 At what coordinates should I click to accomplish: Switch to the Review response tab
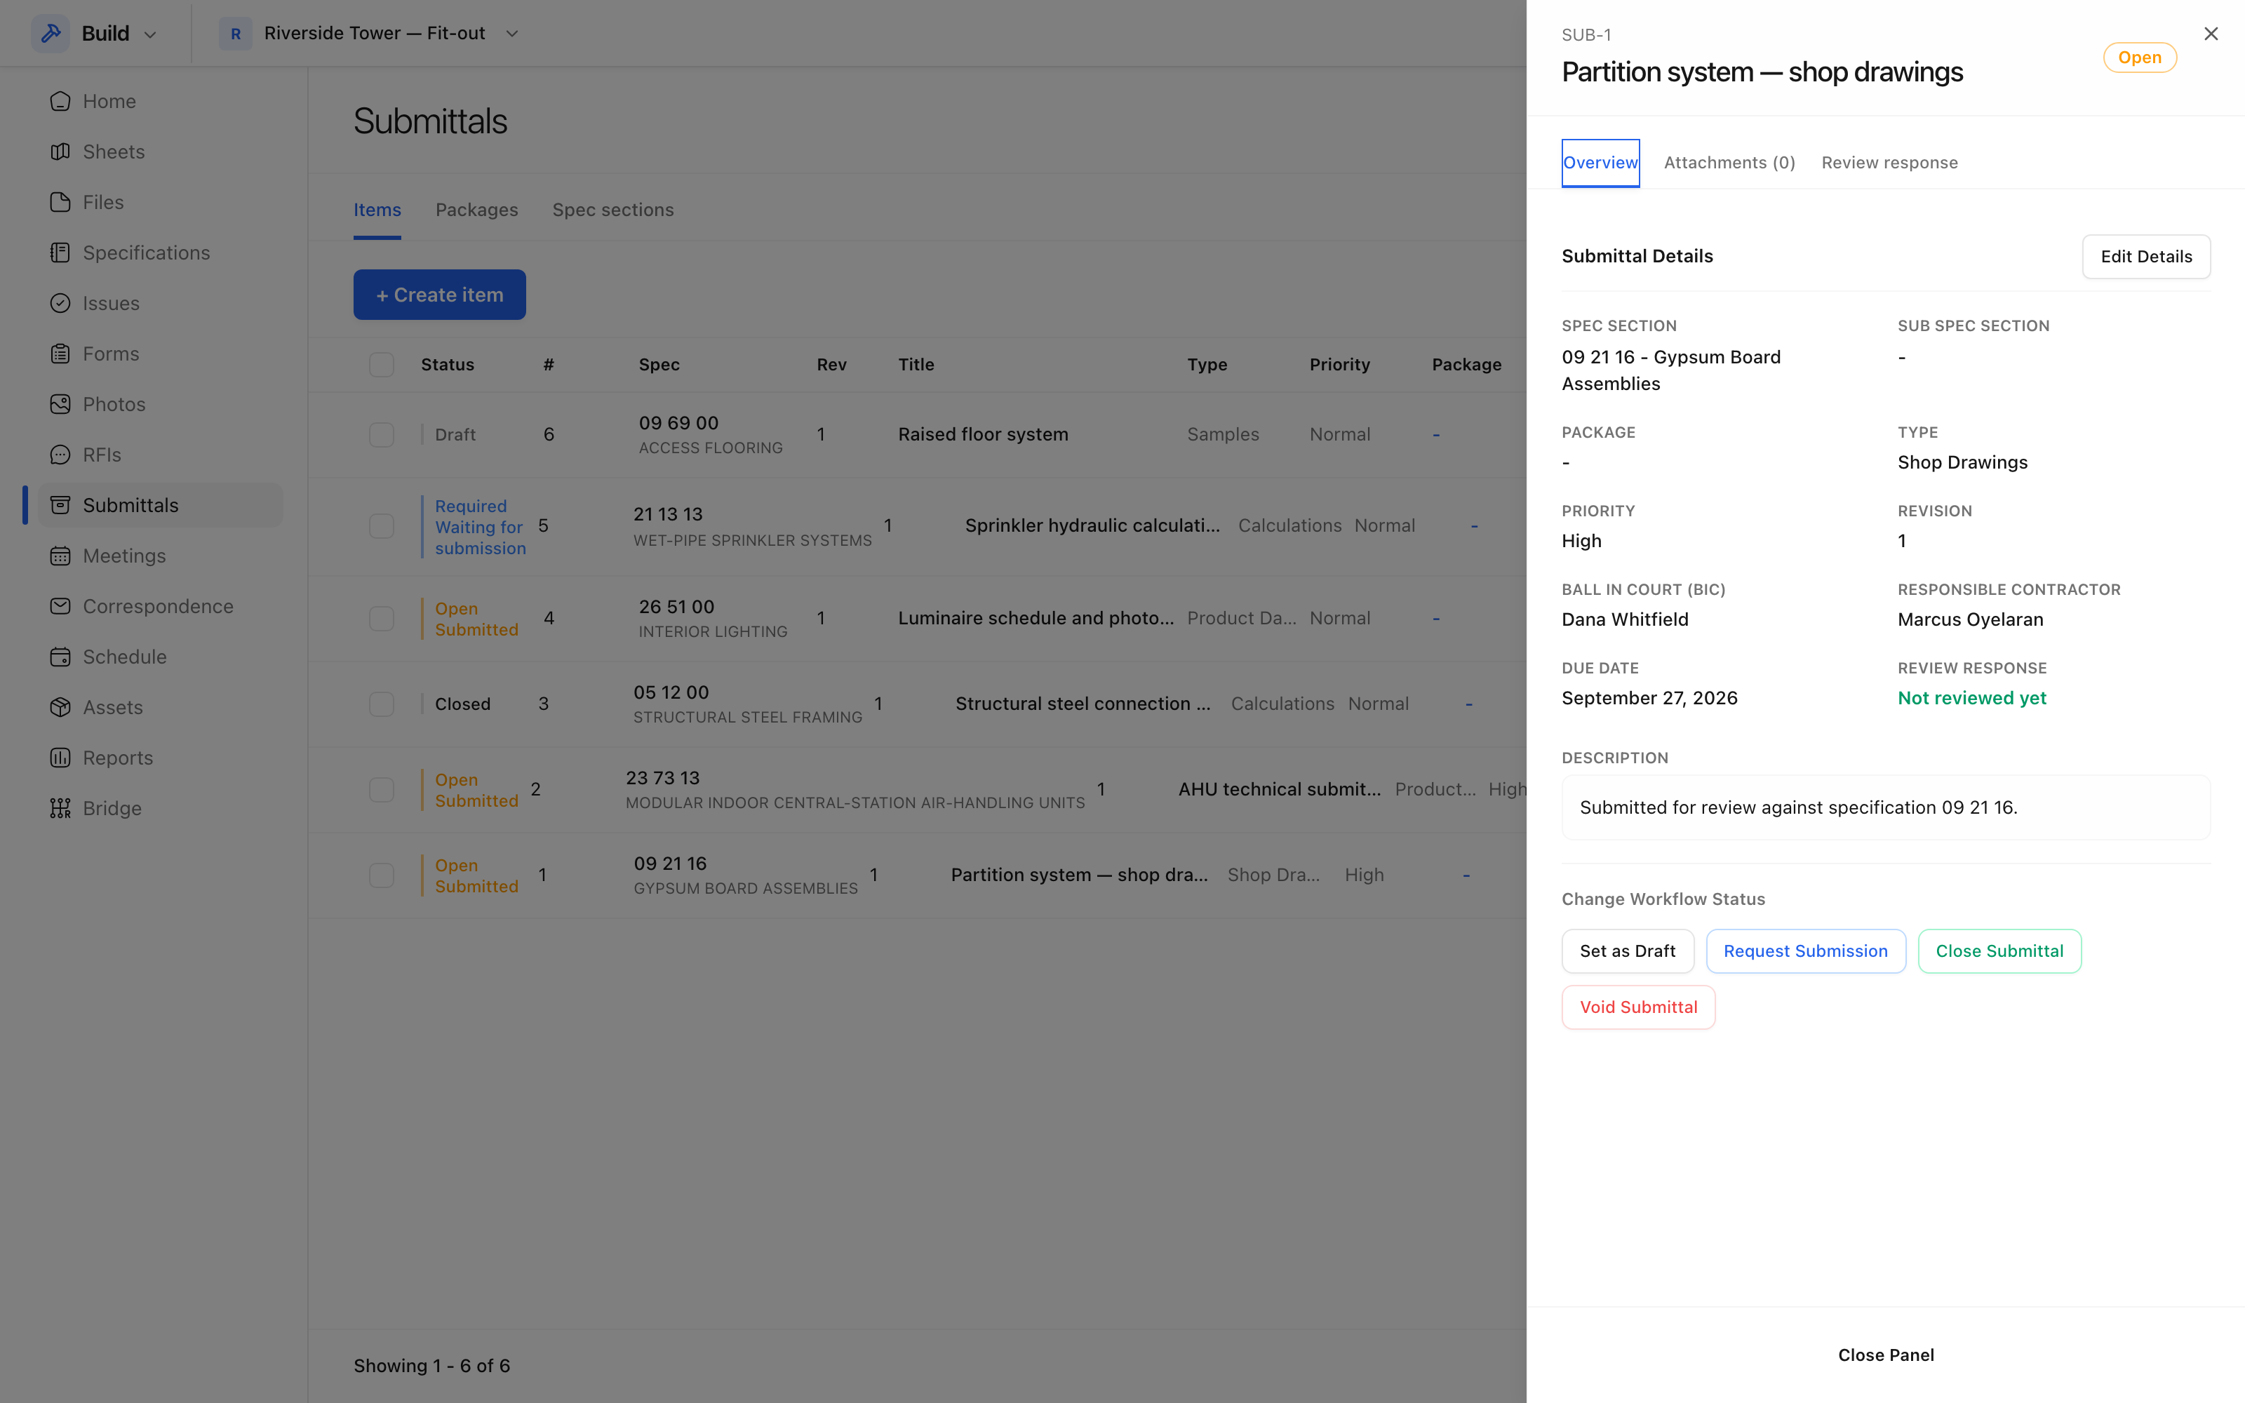tap(1889, 162)
